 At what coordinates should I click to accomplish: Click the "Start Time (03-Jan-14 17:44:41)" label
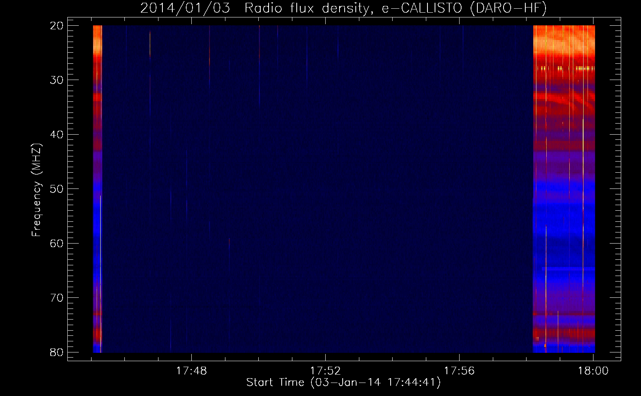(x=343, y=383)
